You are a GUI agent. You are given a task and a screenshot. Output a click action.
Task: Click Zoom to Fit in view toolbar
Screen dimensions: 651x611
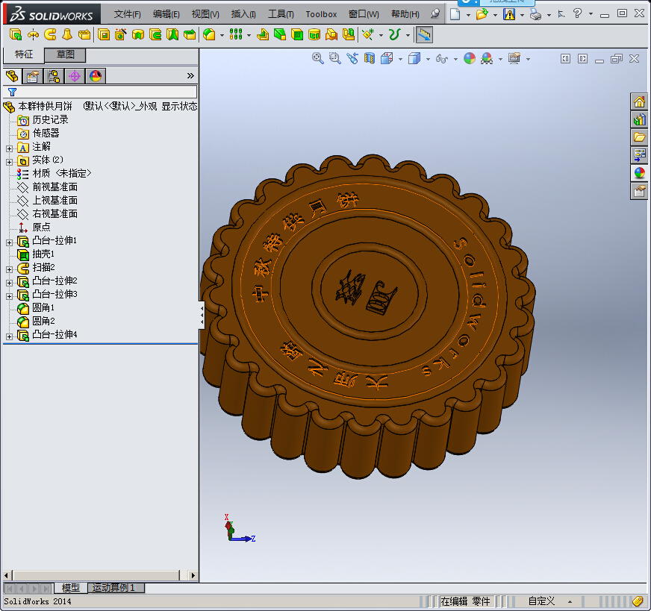pos(317,58)
